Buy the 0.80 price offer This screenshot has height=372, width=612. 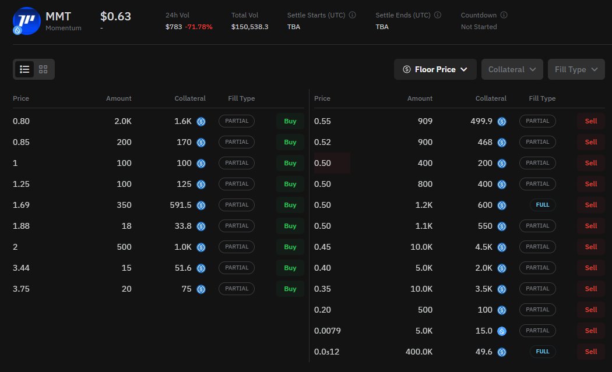[290, 121]
